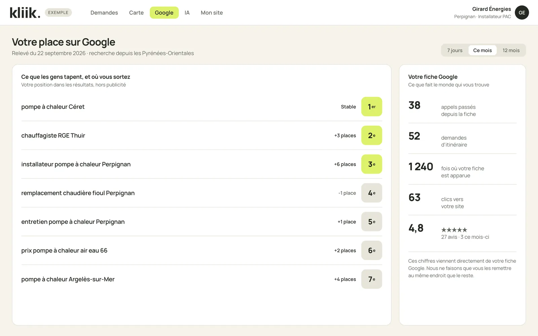Open the Mon site tab
Screen dimensions: 538x336
[212, 13]
